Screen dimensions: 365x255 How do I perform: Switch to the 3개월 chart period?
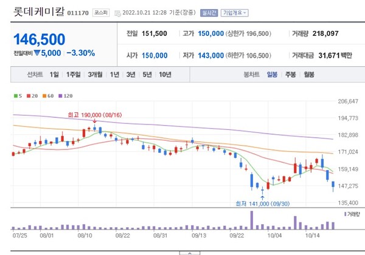[x=95, y=75]
